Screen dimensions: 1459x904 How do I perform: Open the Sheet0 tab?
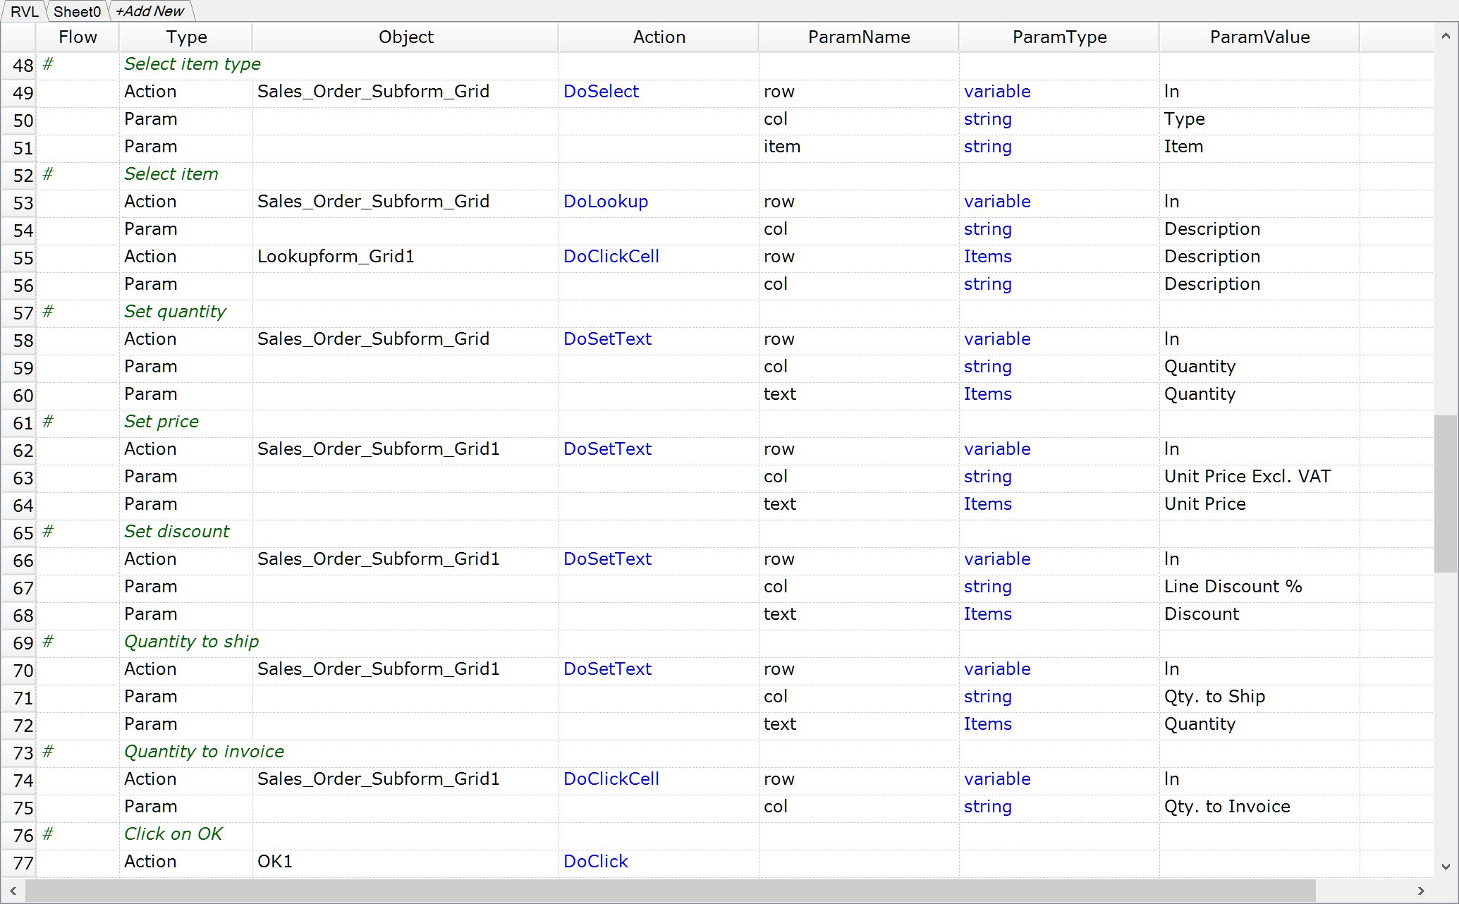pos(77,11)
